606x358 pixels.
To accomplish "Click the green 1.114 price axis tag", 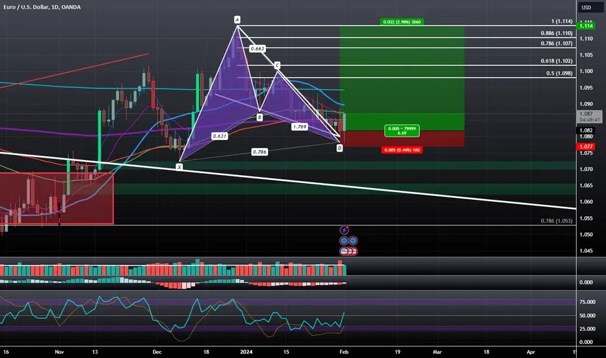I will click(586, 25).
